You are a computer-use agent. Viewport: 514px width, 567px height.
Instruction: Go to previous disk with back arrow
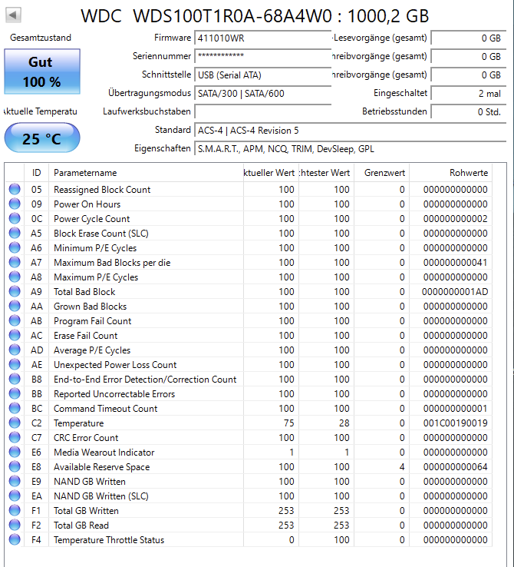(x=13, y=15)
